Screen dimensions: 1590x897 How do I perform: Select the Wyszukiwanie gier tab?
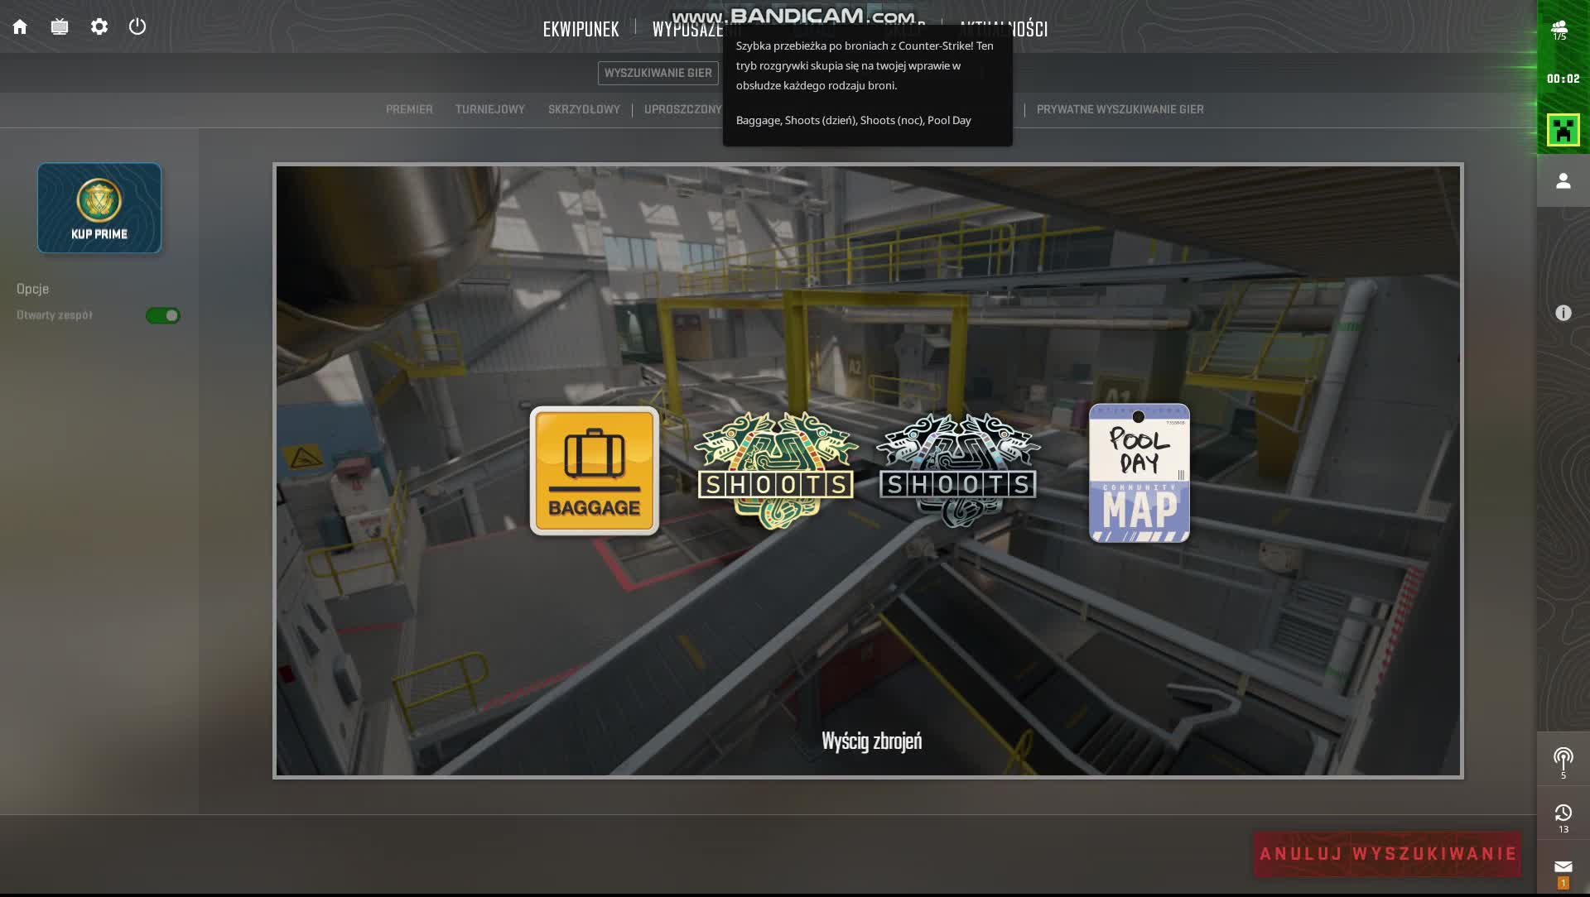(658, 73)
